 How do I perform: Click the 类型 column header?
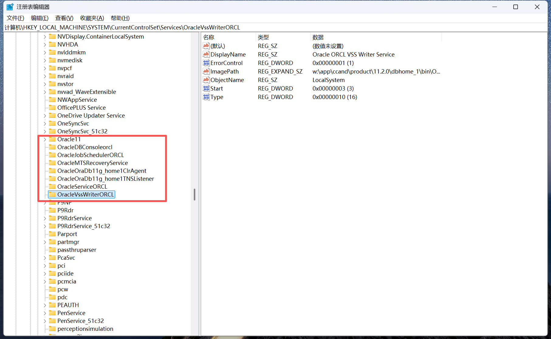pyautogui.click(x=283, y=37)
